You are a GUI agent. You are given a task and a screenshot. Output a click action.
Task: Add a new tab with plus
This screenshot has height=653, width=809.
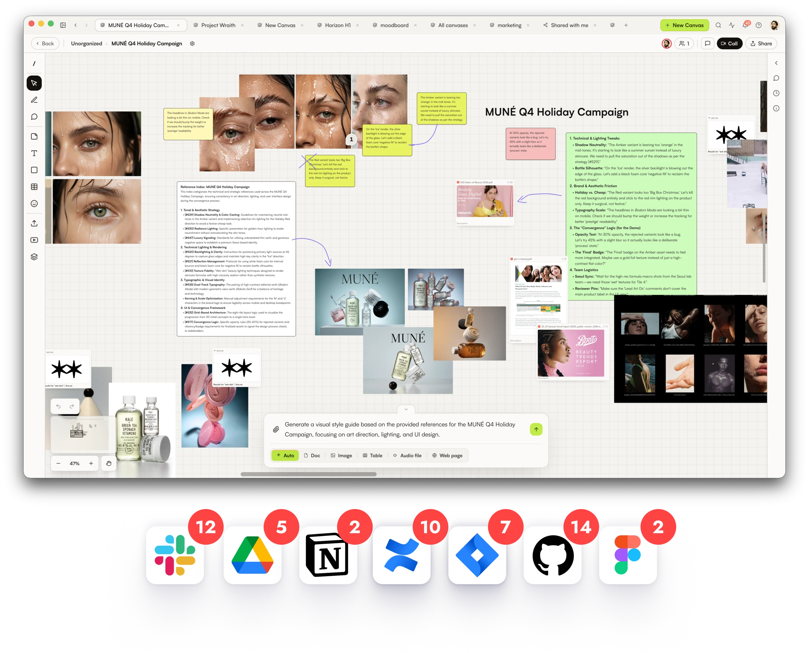tap(626, 25)
